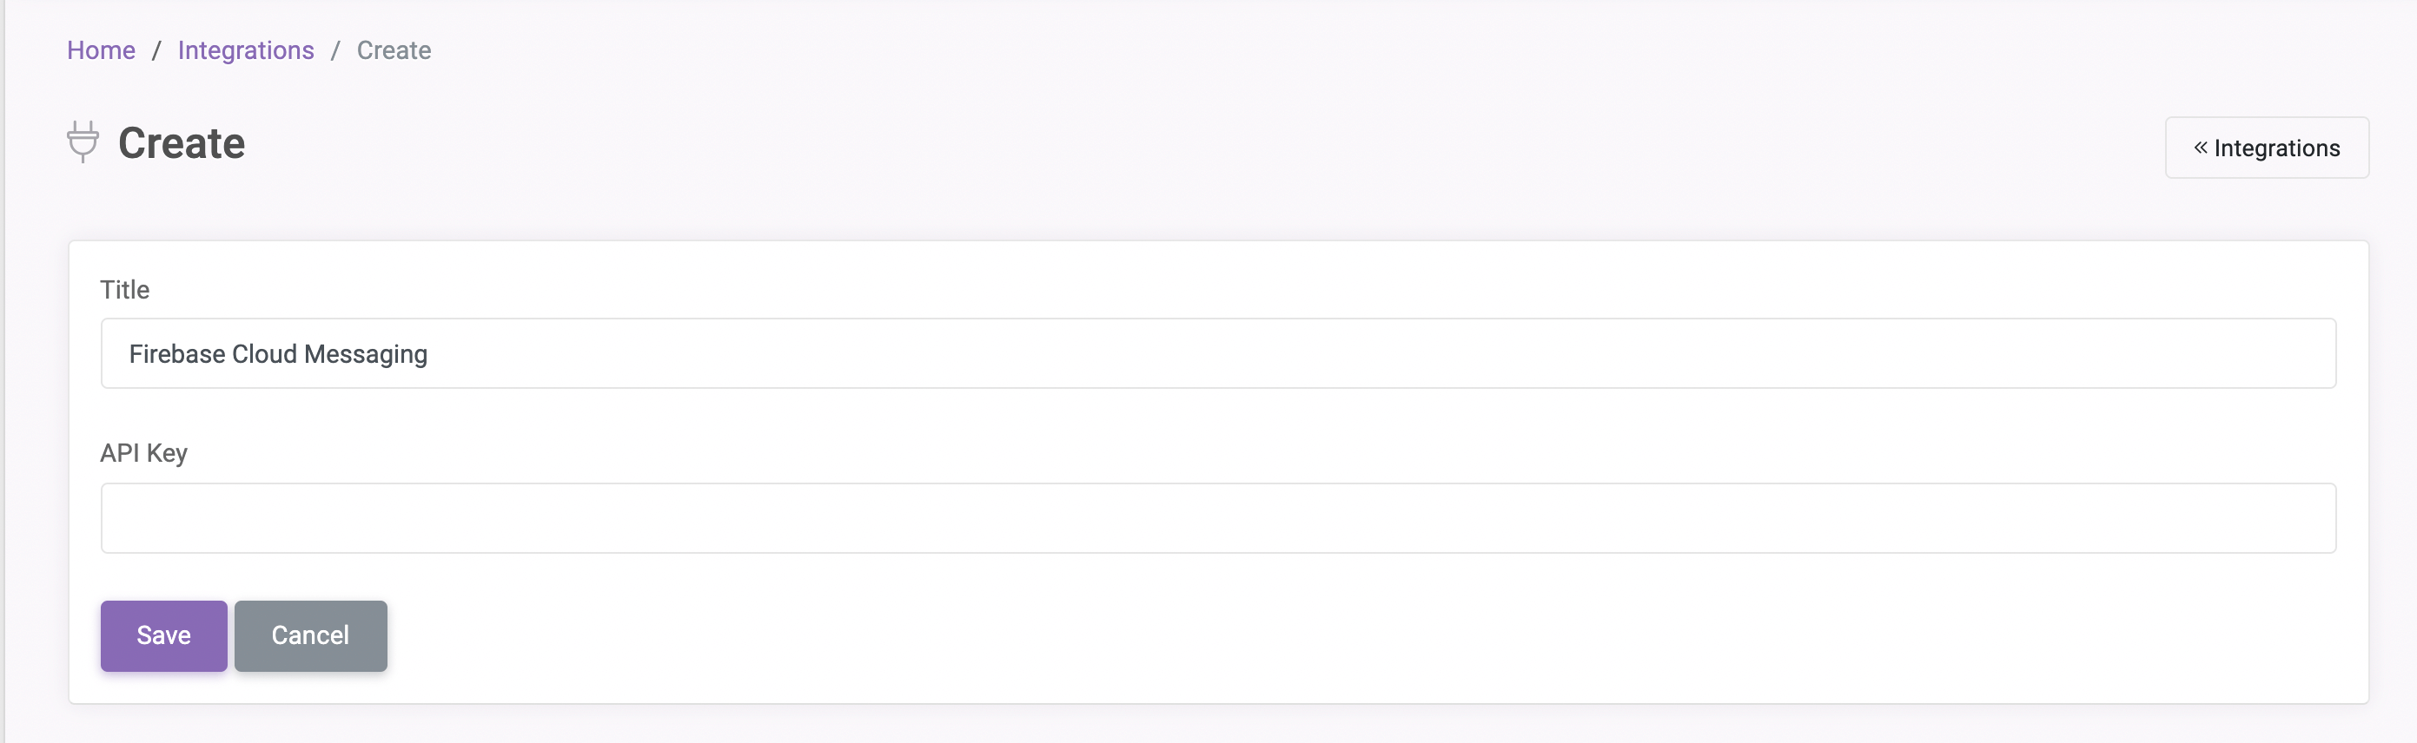Image resolution: width=2417 pixels, height=743 pixels.
Task: Click the left sidebar edge strip
Action: click(x=3, y=371)
